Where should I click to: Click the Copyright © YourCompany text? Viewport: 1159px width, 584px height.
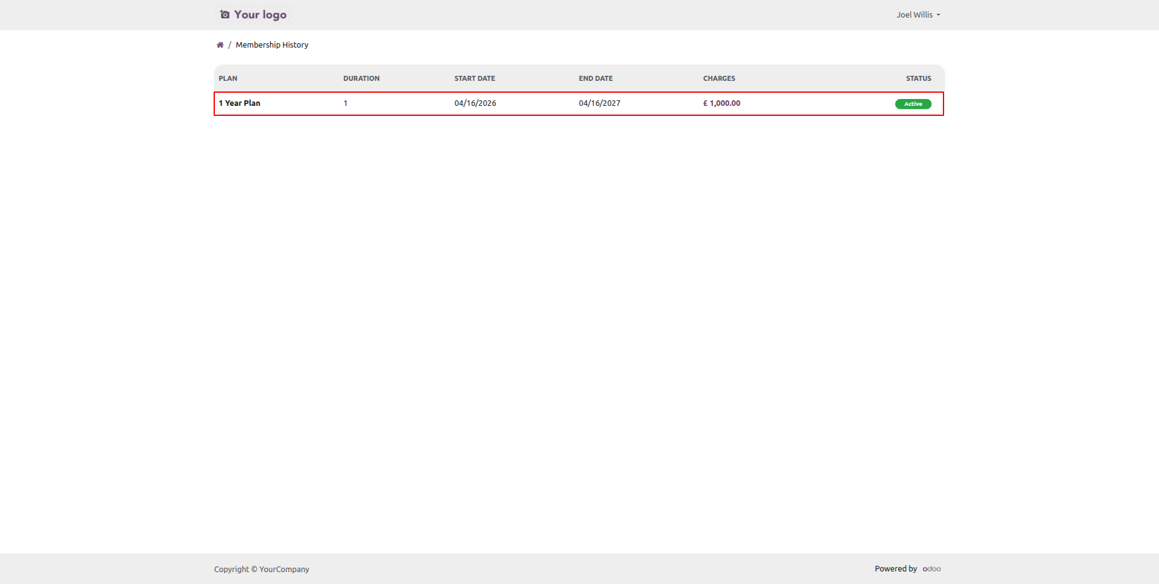point(262,569)
